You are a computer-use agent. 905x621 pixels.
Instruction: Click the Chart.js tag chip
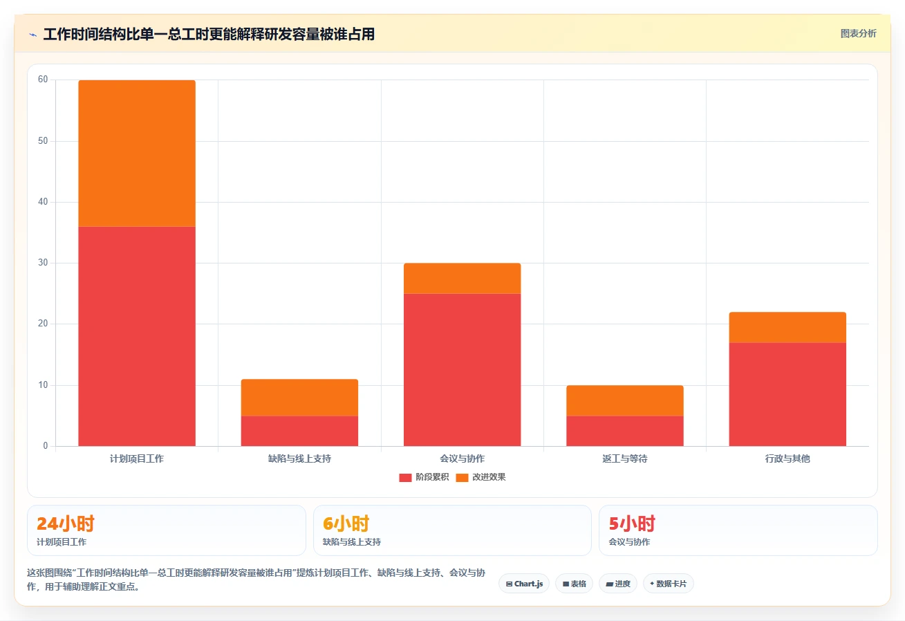(x=524, y=584)
